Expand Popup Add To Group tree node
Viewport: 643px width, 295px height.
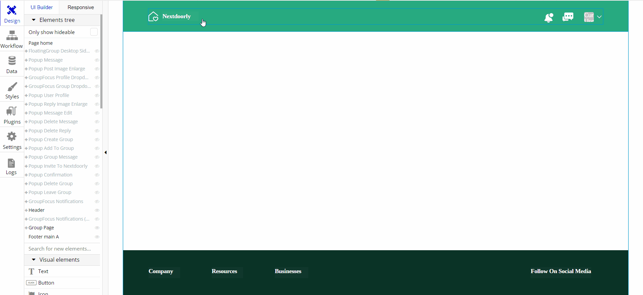(x=26, y=148)
